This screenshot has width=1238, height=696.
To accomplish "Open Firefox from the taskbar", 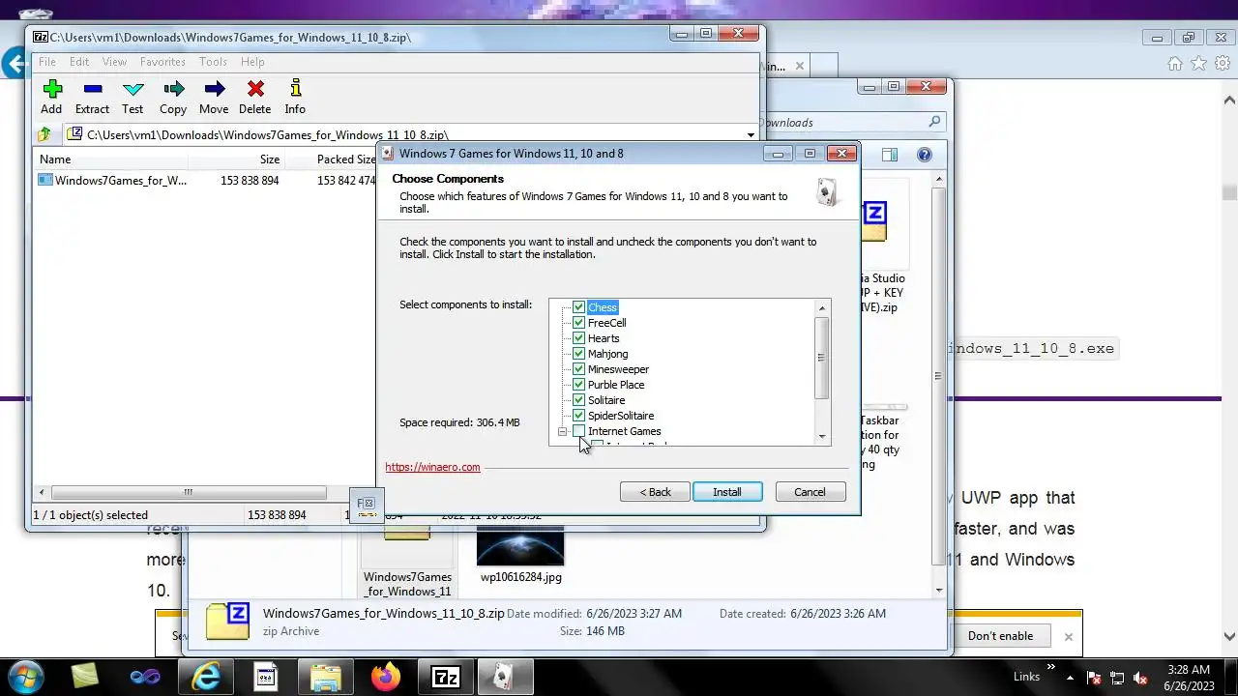I will pyautogui.click(x=386, y=677).
